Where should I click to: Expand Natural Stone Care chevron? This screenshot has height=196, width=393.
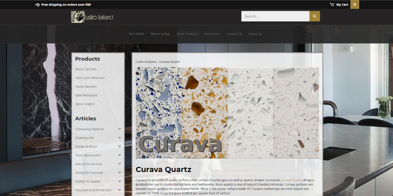coord(120,164)
